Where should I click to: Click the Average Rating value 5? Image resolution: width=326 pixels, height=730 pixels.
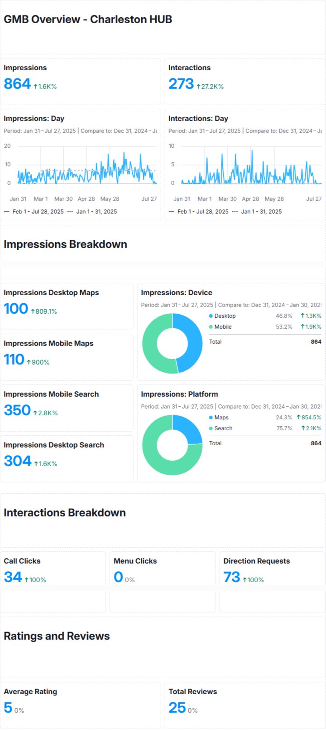8,708
